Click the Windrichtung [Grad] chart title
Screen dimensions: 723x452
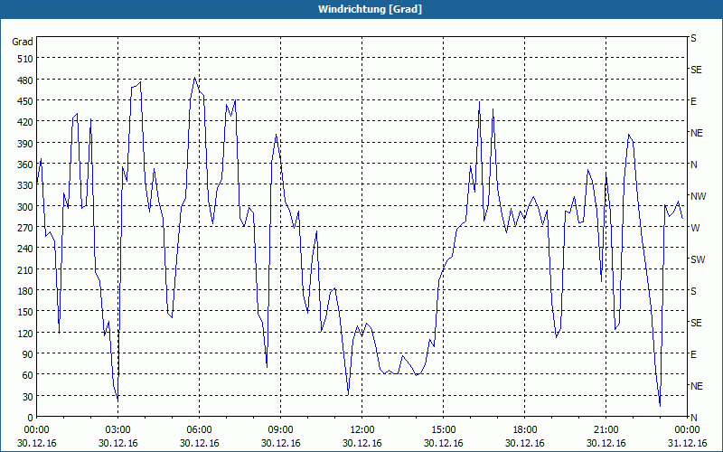click(x=370, y=9)
